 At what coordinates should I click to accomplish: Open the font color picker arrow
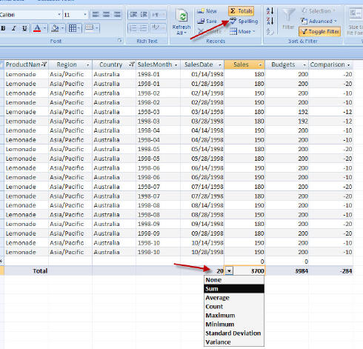click(44, 28)
